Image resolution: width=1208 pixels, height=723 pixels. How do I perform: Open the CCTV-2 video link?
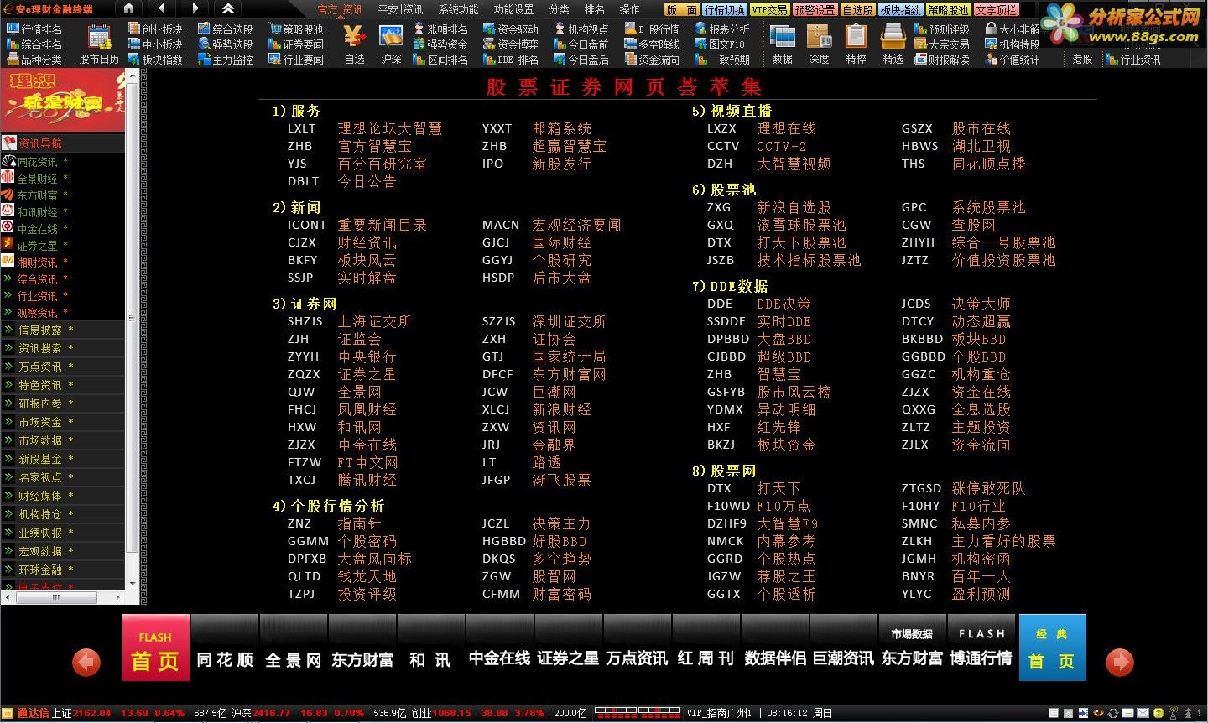(x=782, y=146)
